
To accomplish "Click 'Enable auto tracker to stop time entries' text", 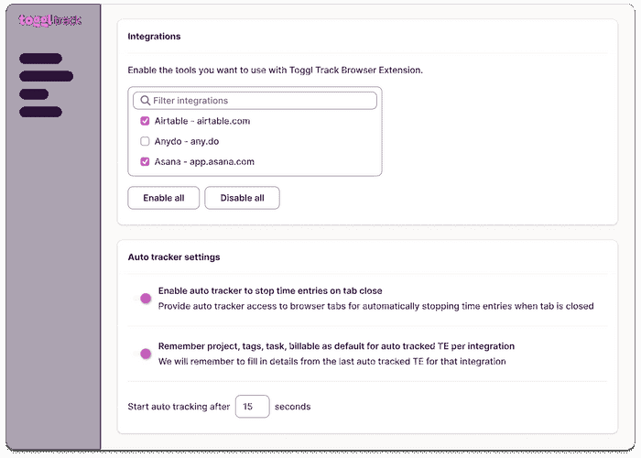I will pos(270,290).
